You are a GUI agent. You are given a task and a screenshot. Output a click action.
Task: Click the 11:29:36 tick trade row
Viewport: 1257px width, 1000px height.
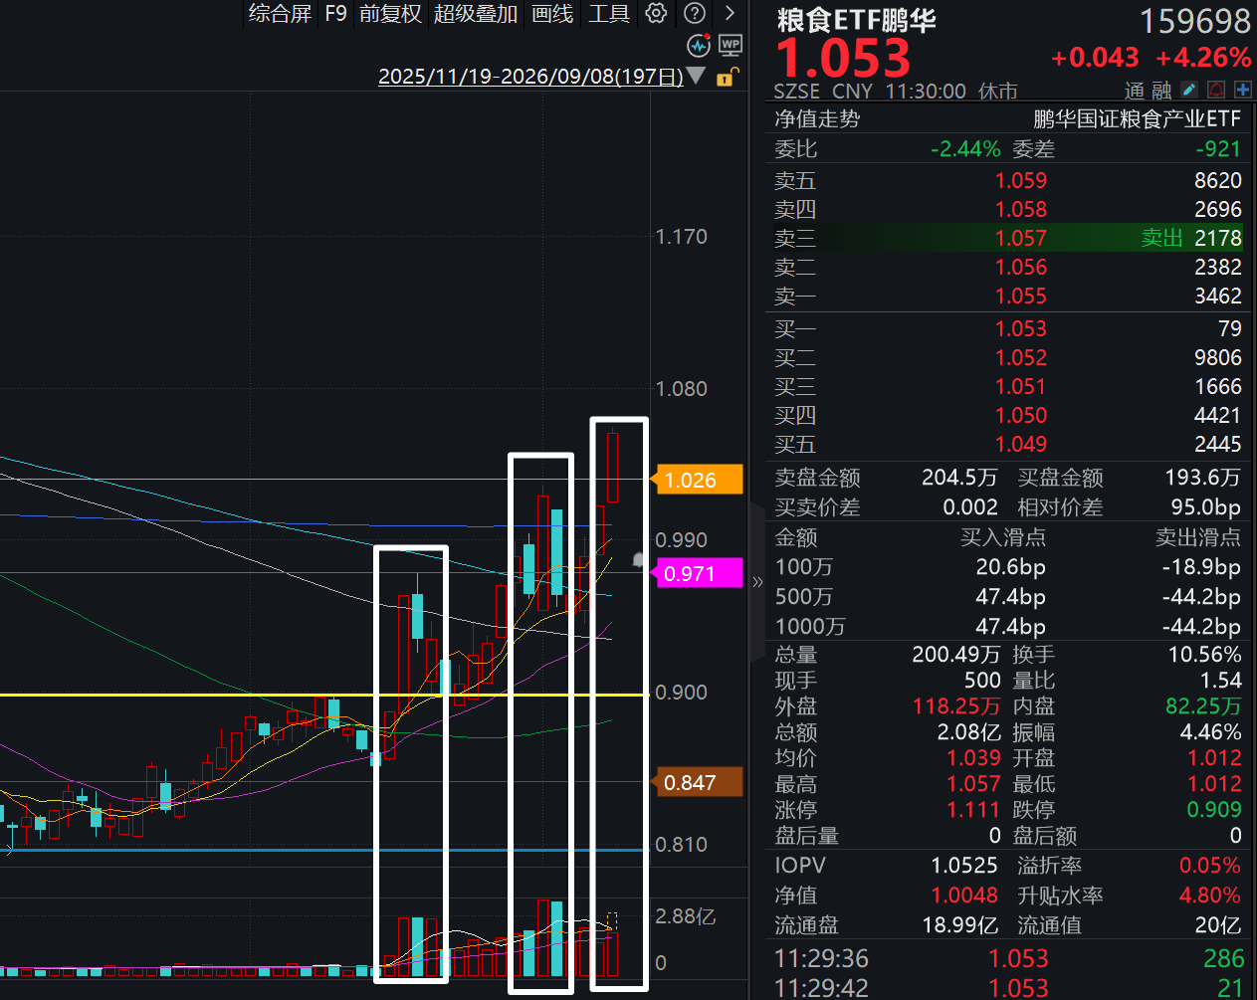(1008, 958)
